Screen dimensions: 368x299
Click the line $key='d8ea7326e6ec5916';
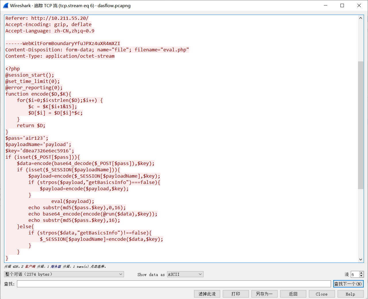(x=40, y=151)
